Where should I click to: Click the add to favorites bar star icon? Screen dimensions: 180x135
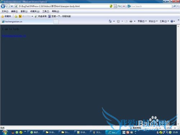pos(16,17)
